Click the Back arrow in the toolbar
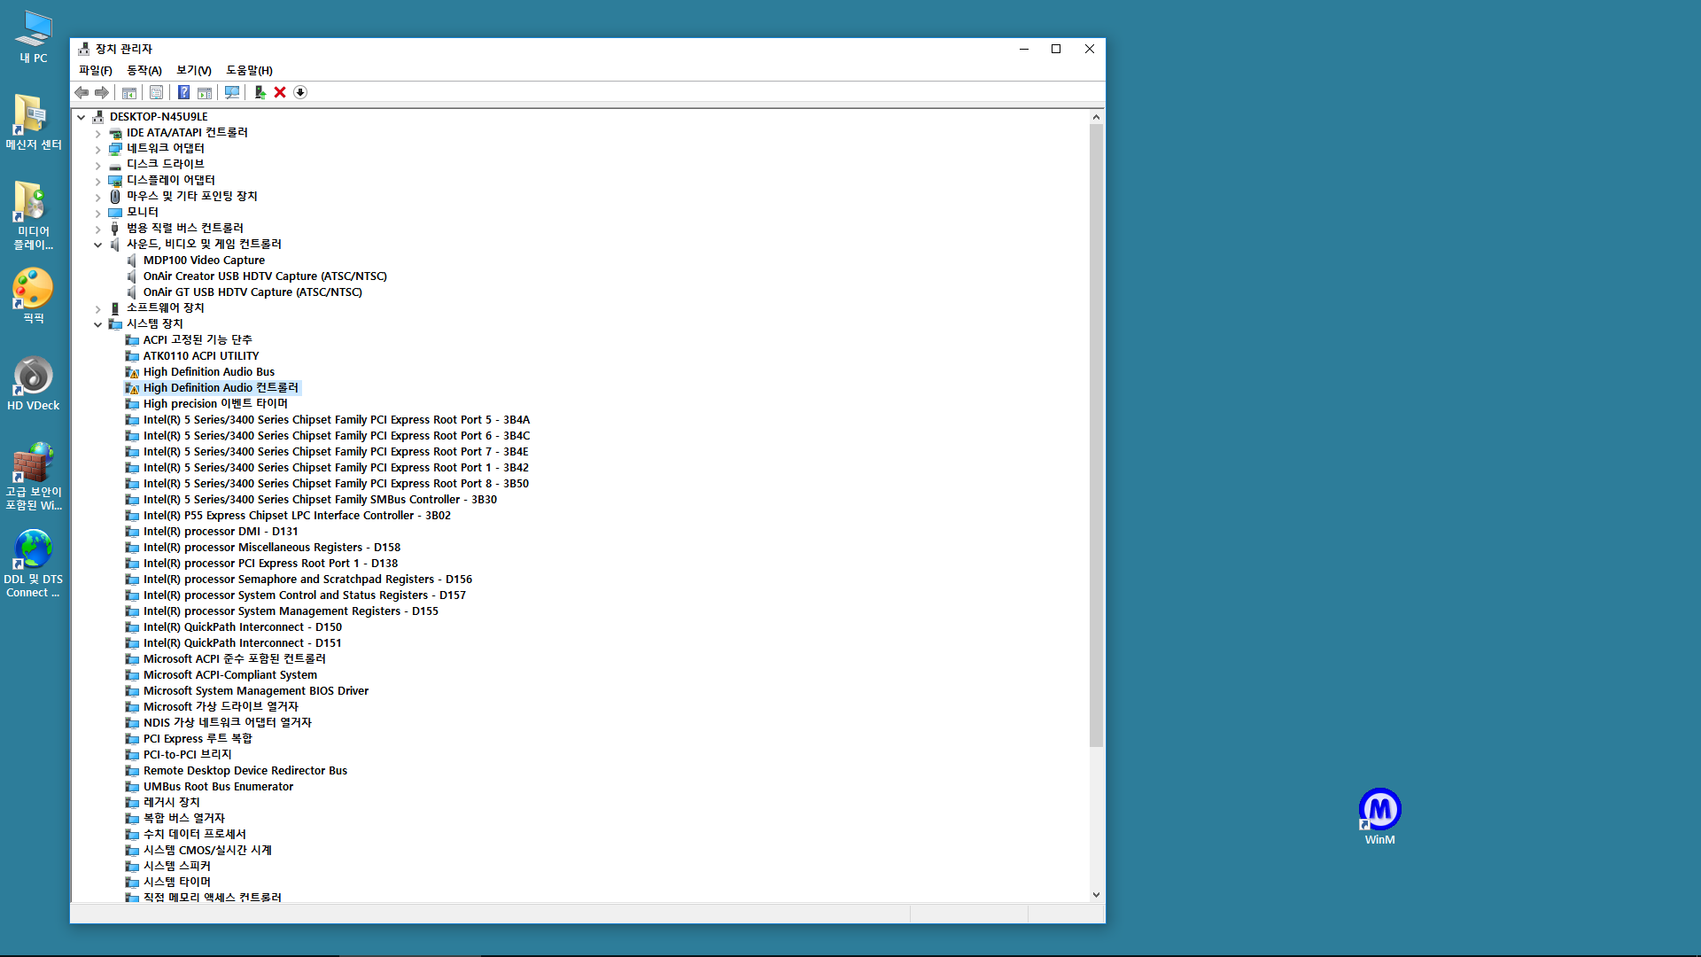1701x957 pixels. (82, 92)
